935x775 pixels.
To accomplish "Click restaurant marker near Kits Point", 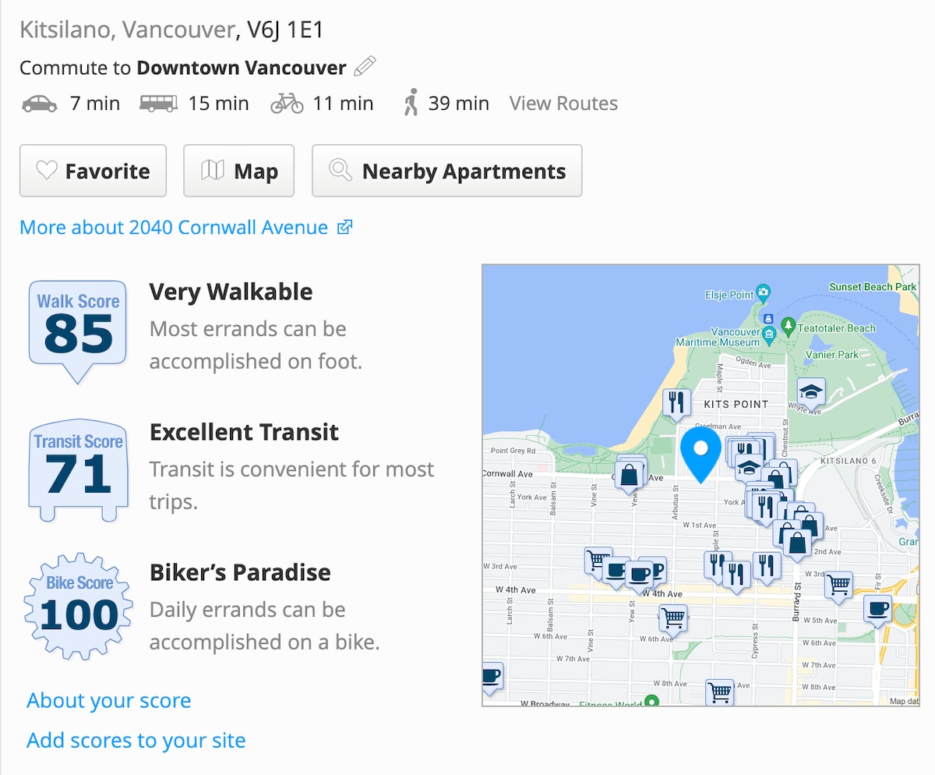I will [x=676, y=404].
